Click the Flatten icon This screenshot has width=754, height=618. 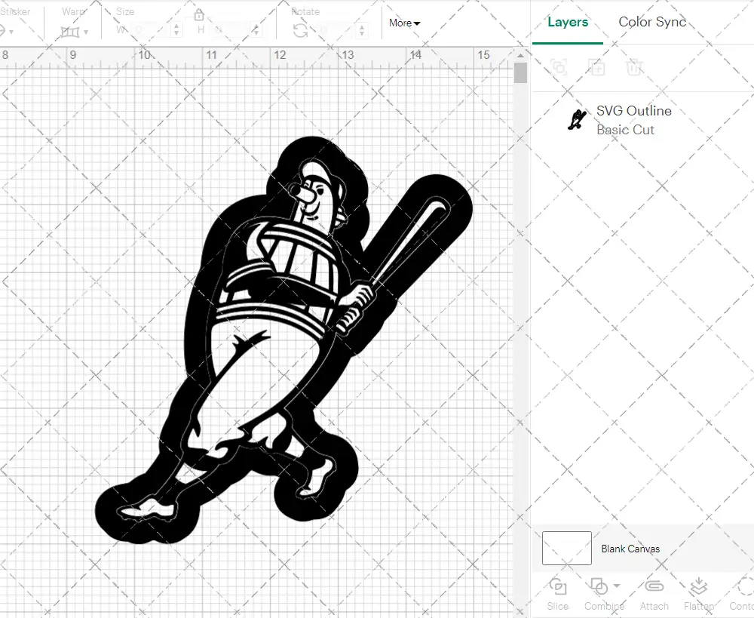pos(697,592)
